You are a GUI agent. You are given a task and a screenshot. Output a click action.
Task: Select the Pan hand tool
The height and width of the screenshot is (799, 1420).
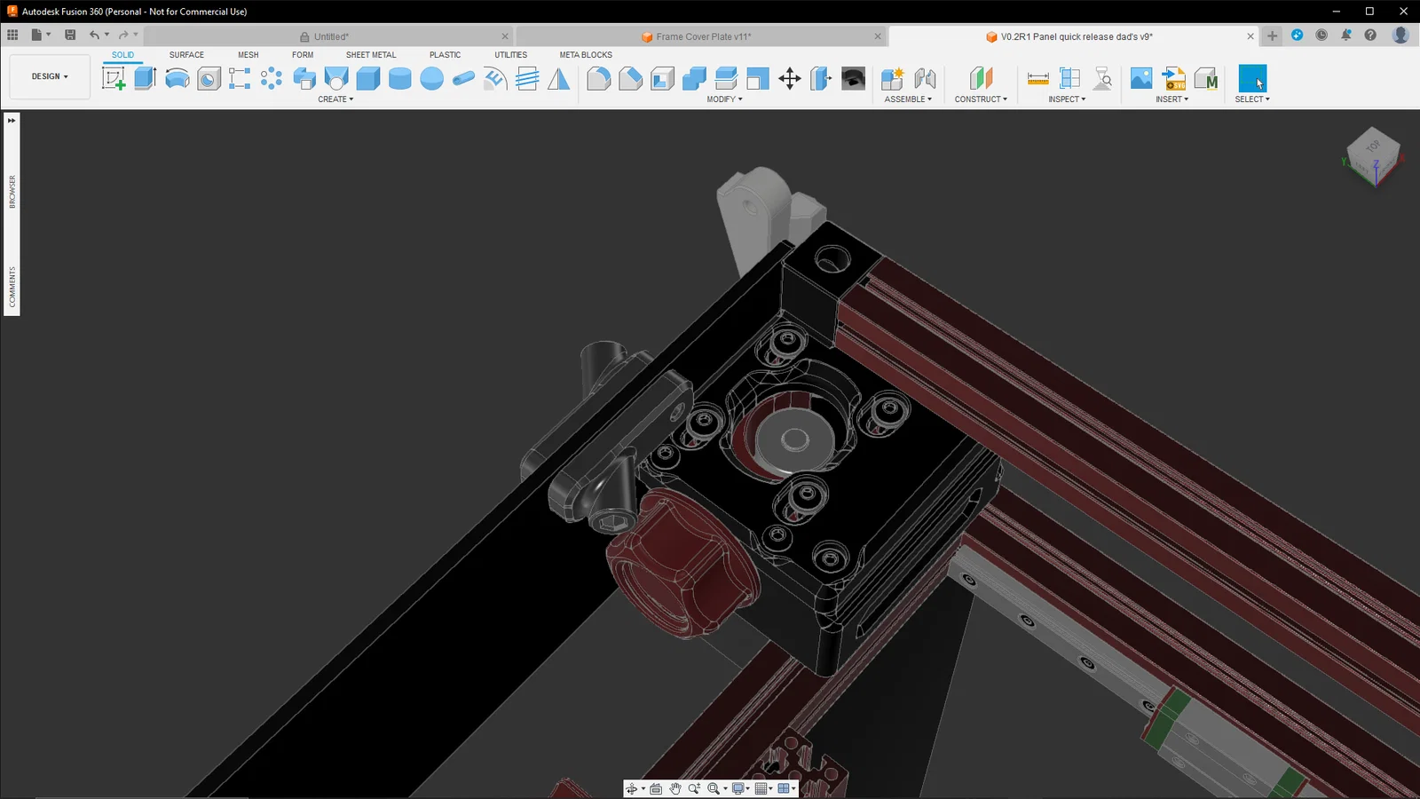pos(674,788)
